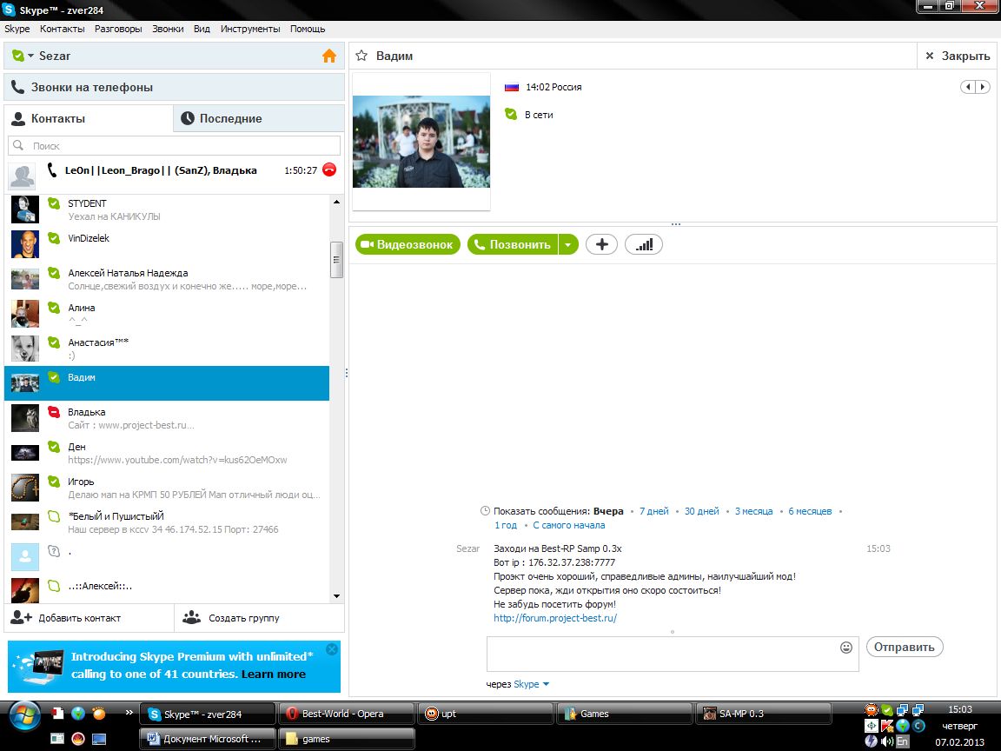Click the phone icon in Звонки на телефоны
This screenshot has width=1001, height=751.
coord(18,87)
